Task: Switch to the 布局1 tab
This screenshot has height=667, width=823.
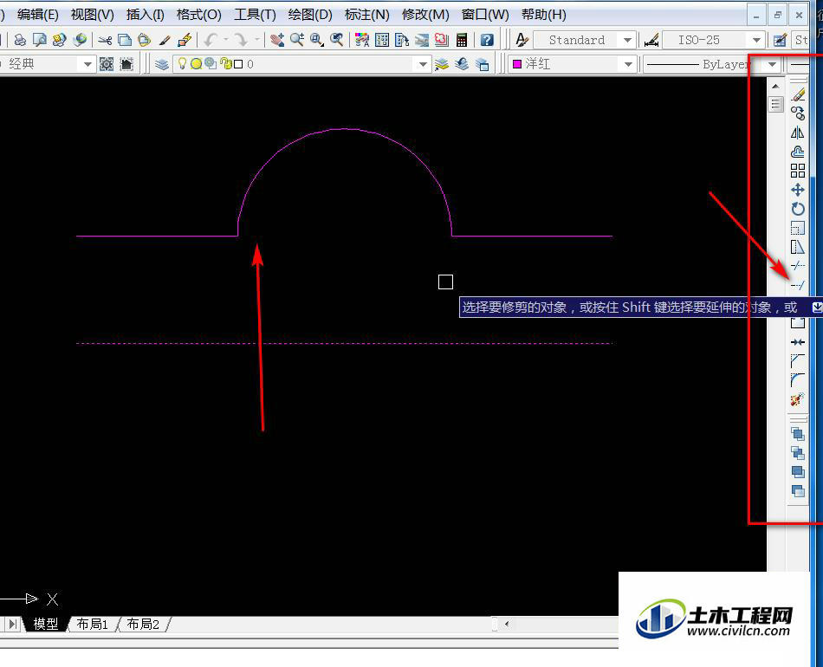Action: (93, 624)
